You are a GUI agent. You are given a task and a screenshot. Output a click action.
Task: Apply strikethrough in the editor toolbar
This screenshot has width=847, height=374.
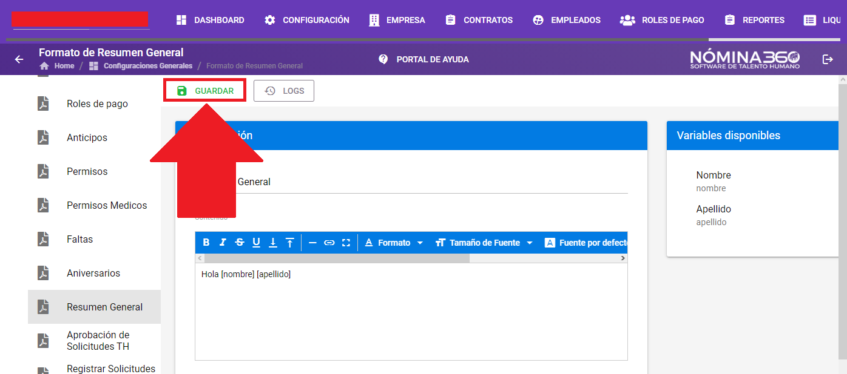(240, 243)
